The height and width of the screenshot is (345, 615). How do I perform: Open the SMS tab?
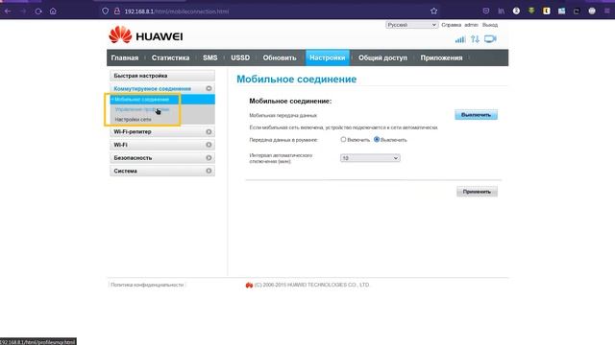pyautogui.click(x=209, y=57)
